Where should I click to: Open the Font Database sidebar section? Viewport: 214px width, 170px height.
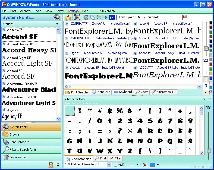31,142
